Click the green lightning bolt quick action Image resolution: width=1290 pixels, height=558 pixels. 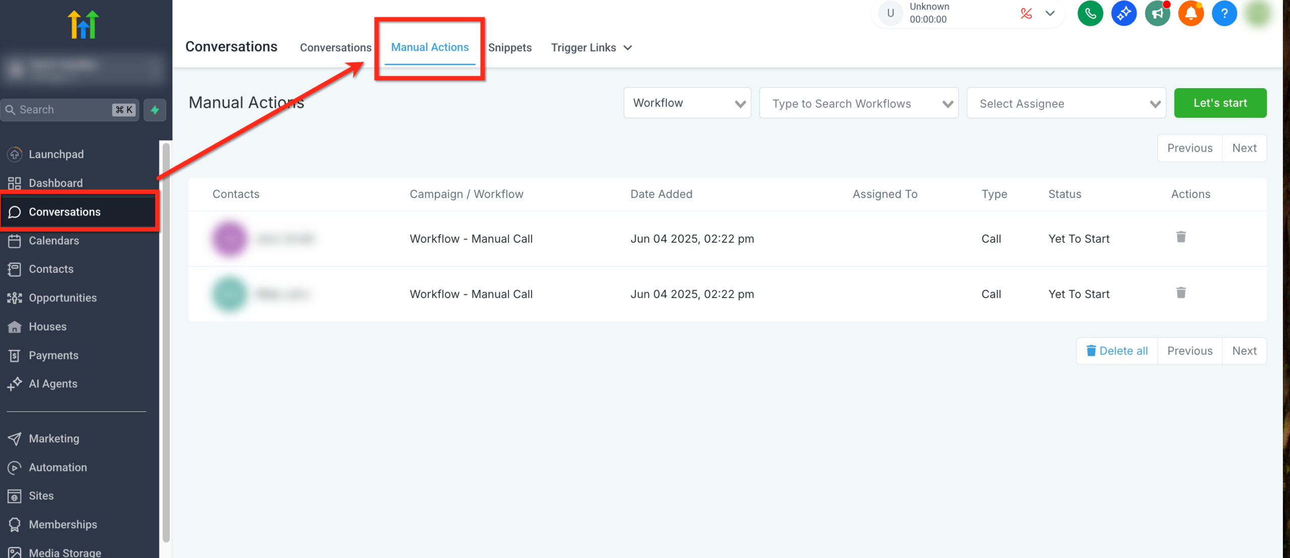pyautogui.click(x=155, y=110)
